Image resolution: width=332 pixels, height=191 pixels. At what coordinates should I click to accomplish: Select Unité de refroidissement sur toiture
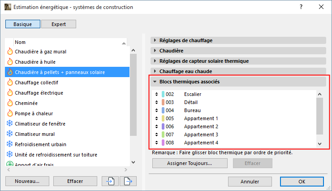coord(67,155)
